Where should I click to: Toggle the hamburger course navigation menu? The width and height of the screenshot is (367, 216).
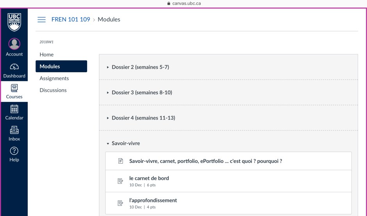(41, 20)
